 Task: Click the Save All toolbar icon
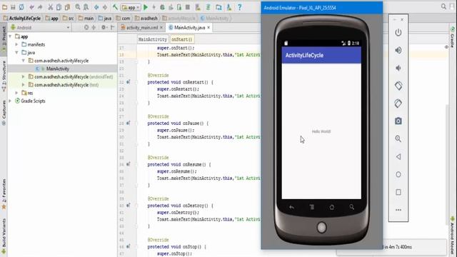[x=13, y=7]
